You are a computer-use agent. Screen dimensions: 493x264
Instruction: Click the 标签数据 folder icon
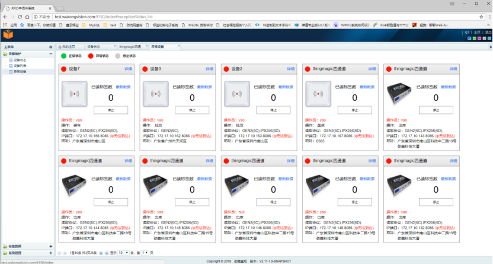pyautogui.click(x=5, y=246)
